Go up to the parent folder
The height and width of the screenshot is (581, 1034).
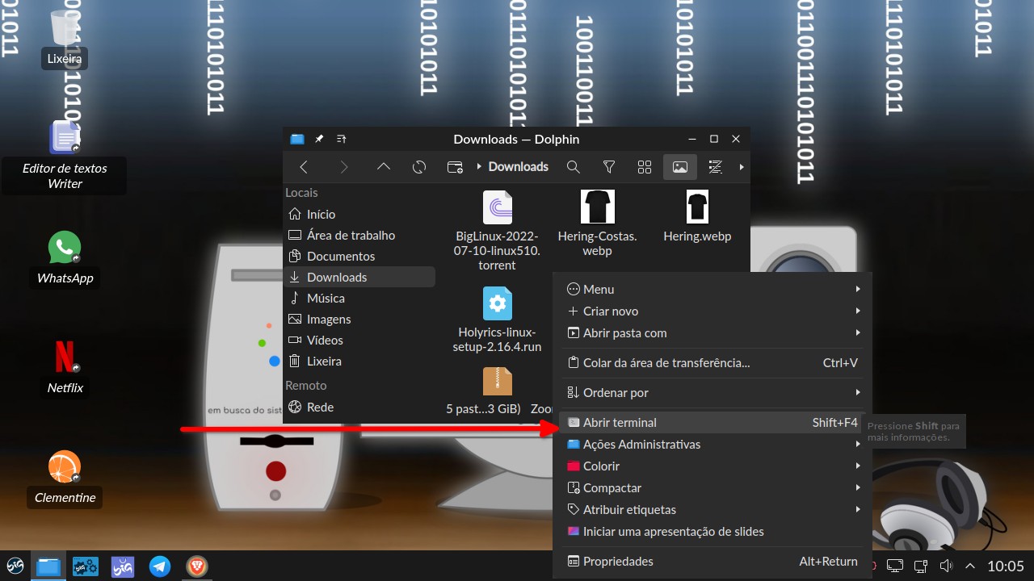click(384, 167)
